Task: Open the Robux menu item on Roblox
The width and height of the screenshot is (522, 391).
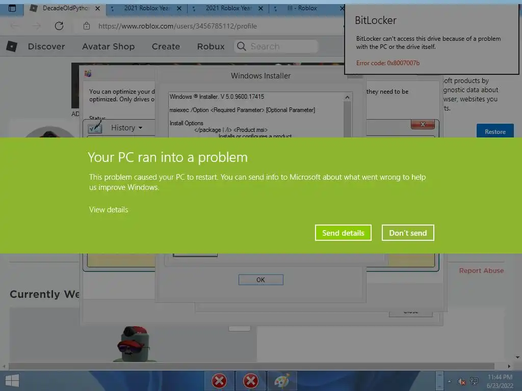Action: pos(211,46)
